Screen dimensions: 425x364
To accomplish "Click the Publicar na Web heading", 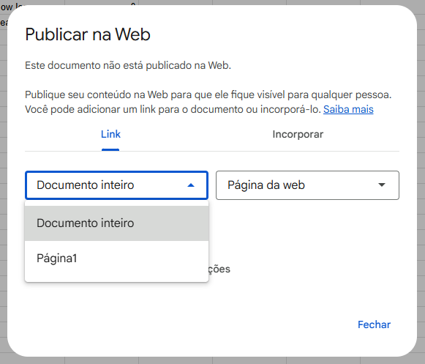I will click(x=88, y=34).
